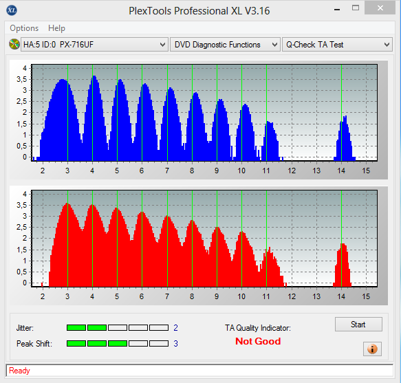401x383 pixels.
Task: Click the PlexTools Professional XL V3.16 title
Action: point(199,11)
